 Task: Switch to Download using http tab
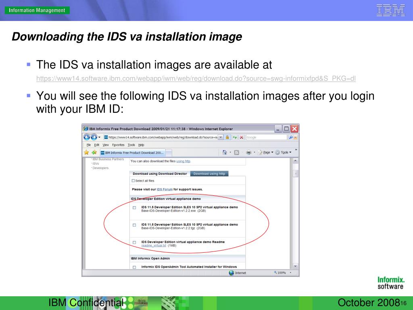(x=209, y=174)
